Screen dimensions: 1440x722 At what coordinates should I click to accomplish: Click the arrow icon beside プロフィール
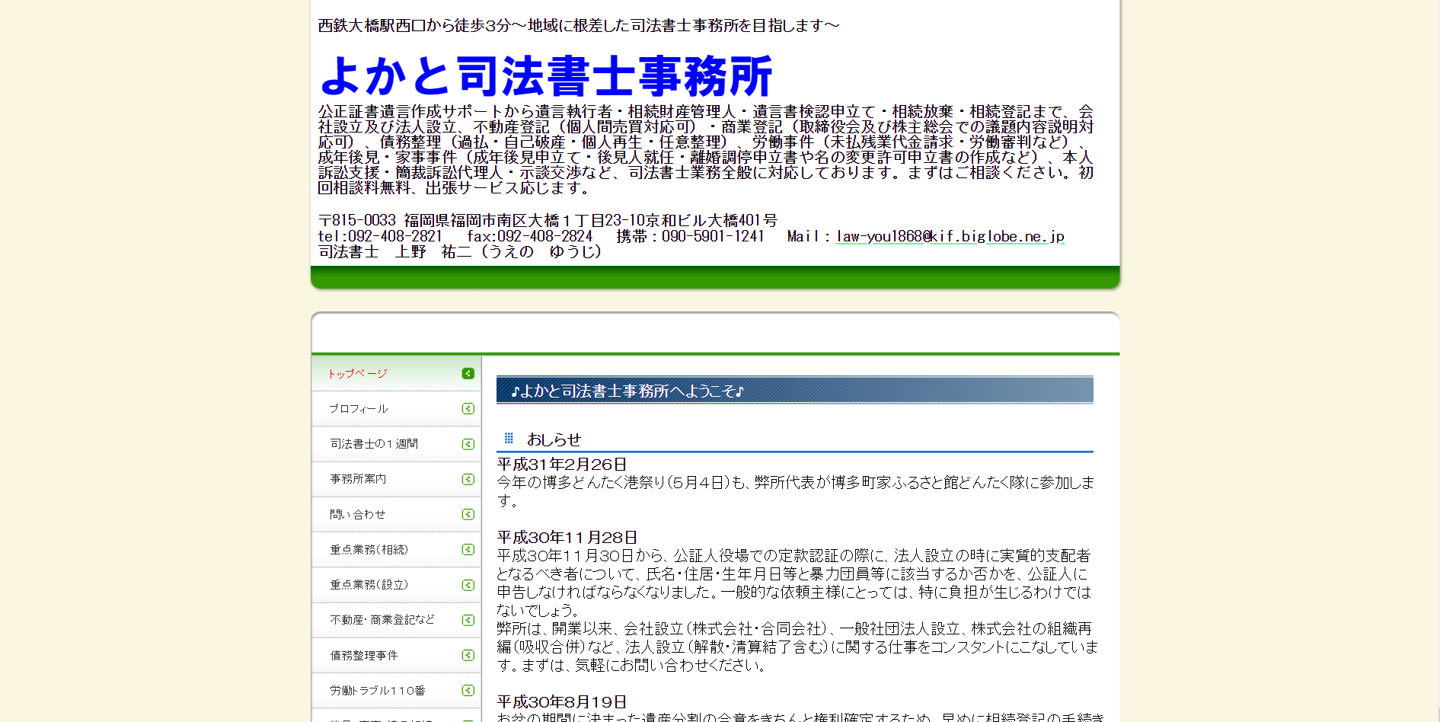click(468, 409)
